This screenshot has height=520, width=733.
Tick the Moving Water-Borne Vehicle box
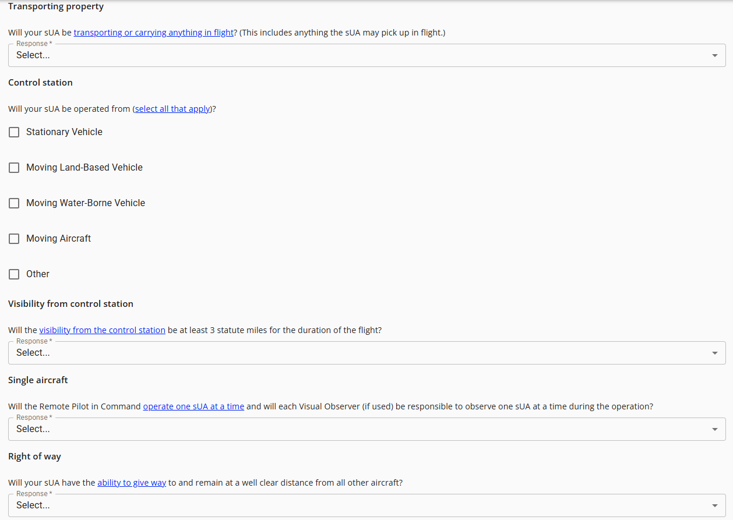[13, 203]
